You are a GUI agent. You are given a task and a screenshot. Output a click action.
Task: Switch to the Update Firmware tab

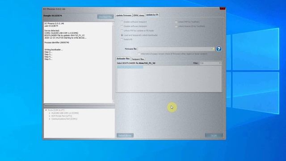pos(124,15)
